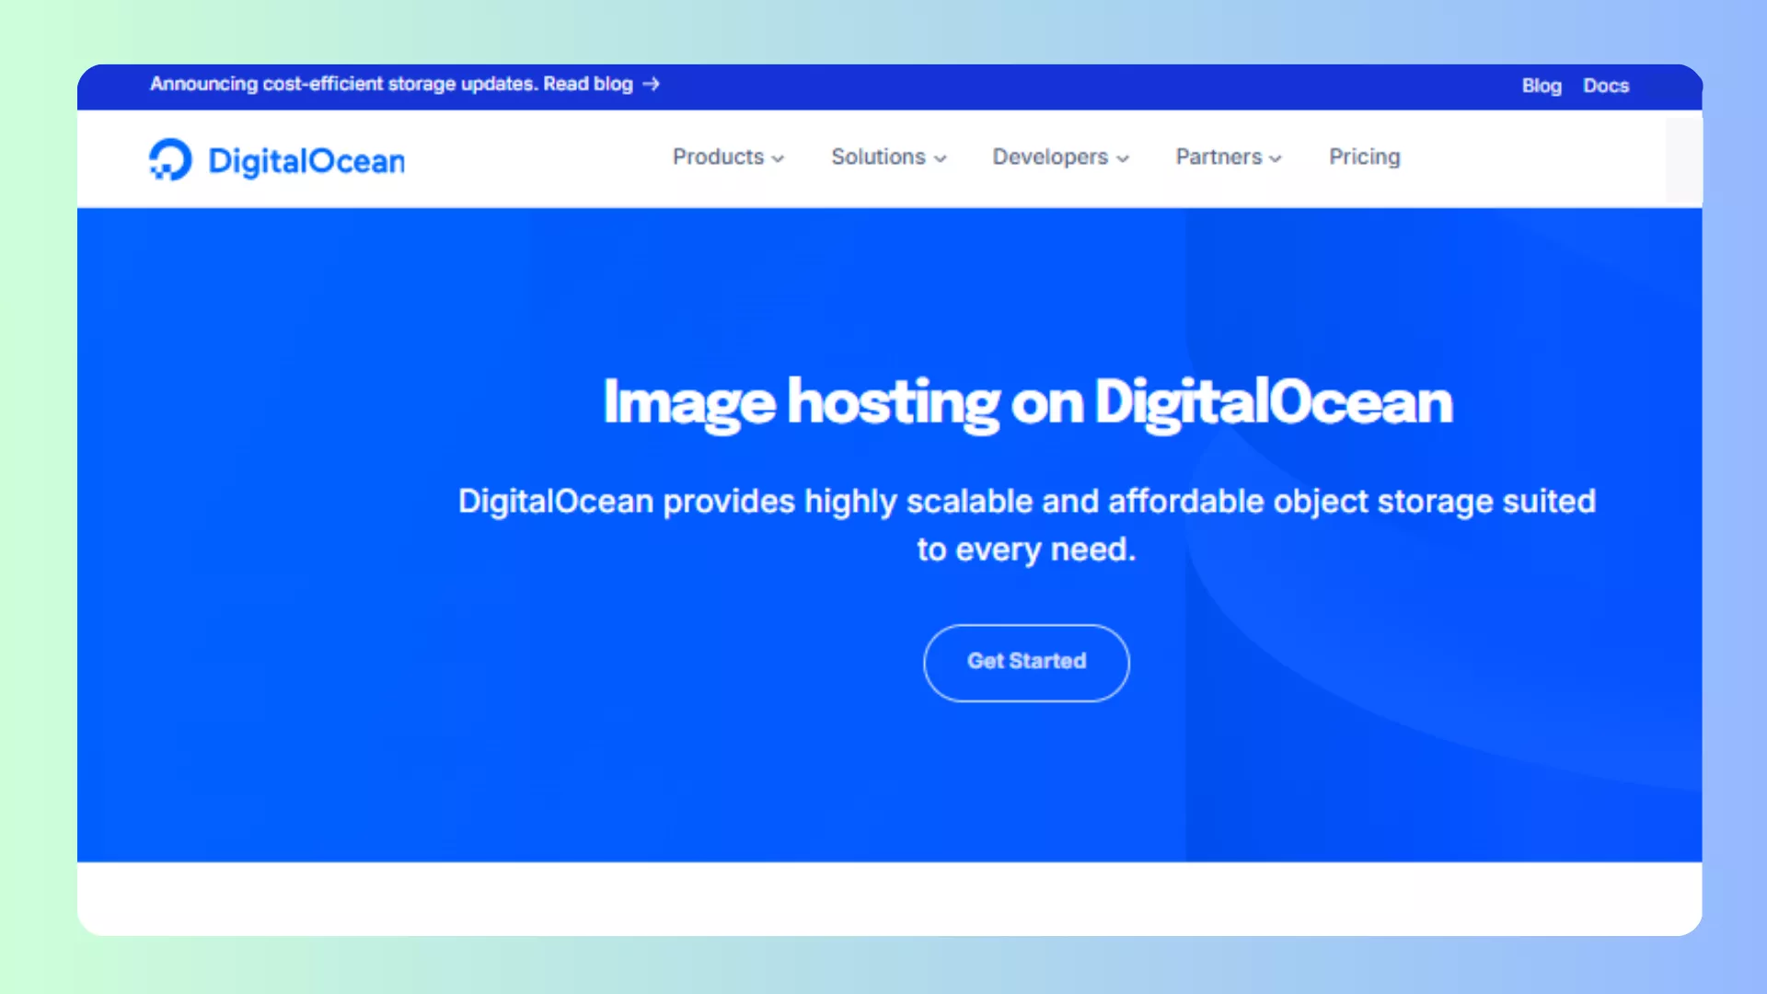
Task: Expand the Products dropdown chevron
Action: (x=779, y=158)
